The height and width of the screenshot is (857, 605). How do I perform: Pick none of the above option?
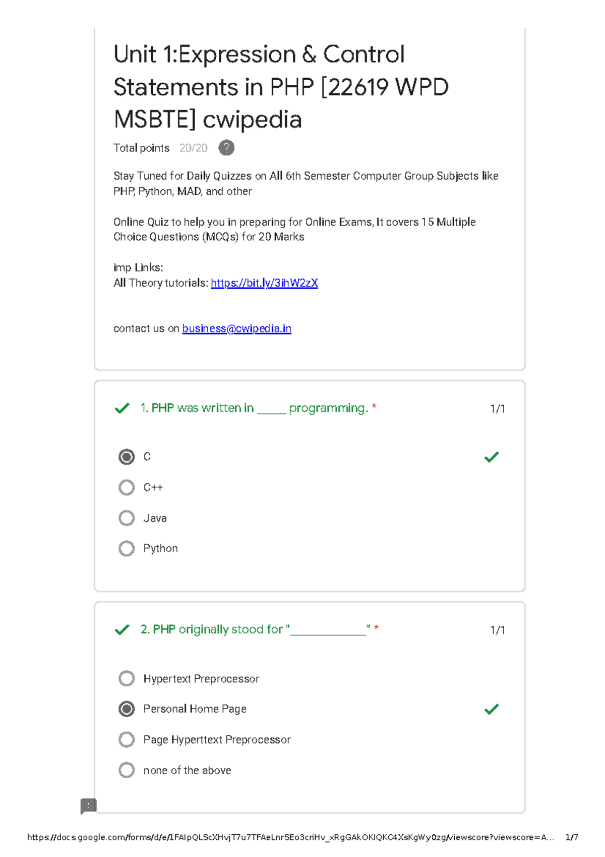click(x=127, y=770)
